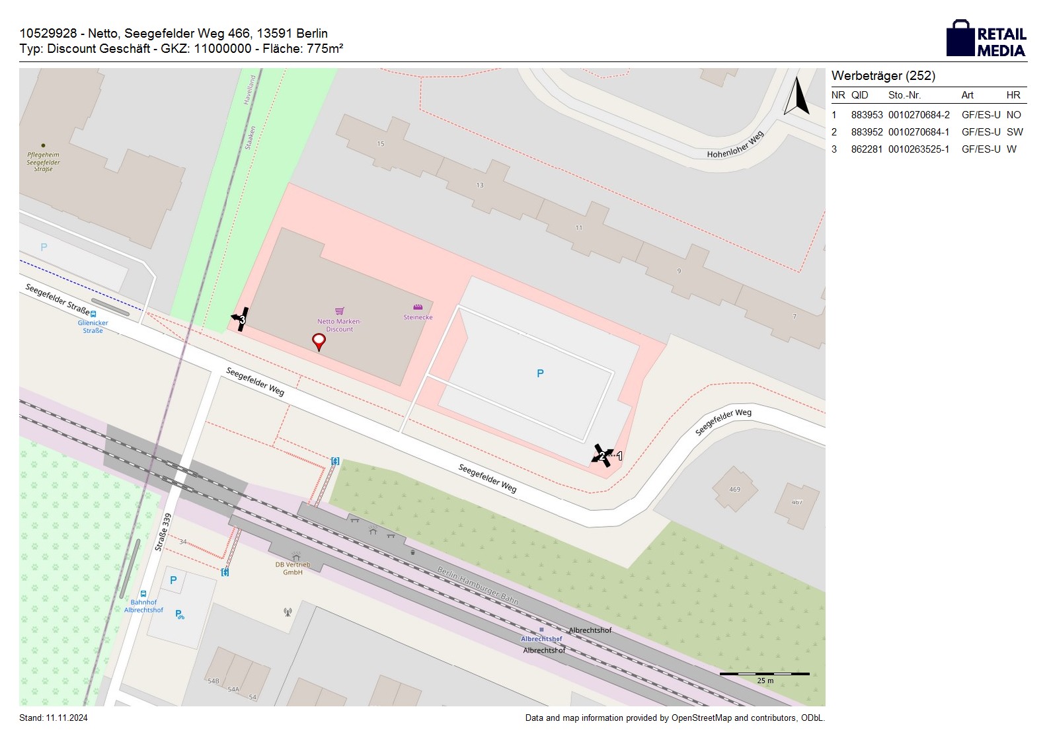1049x742 pixels.
Task: Select table row with QID 883953
Action: 928,115
